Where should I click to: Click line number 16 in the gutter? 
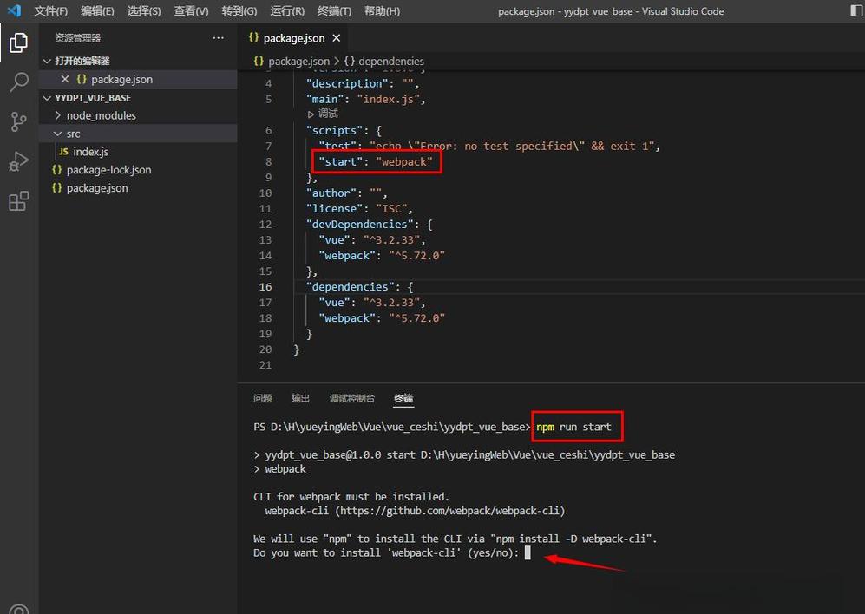265,287
